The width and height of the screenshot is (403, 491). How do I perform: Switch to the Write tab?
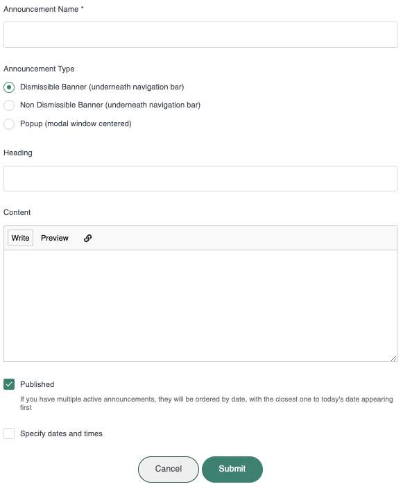tap(20, 238)
